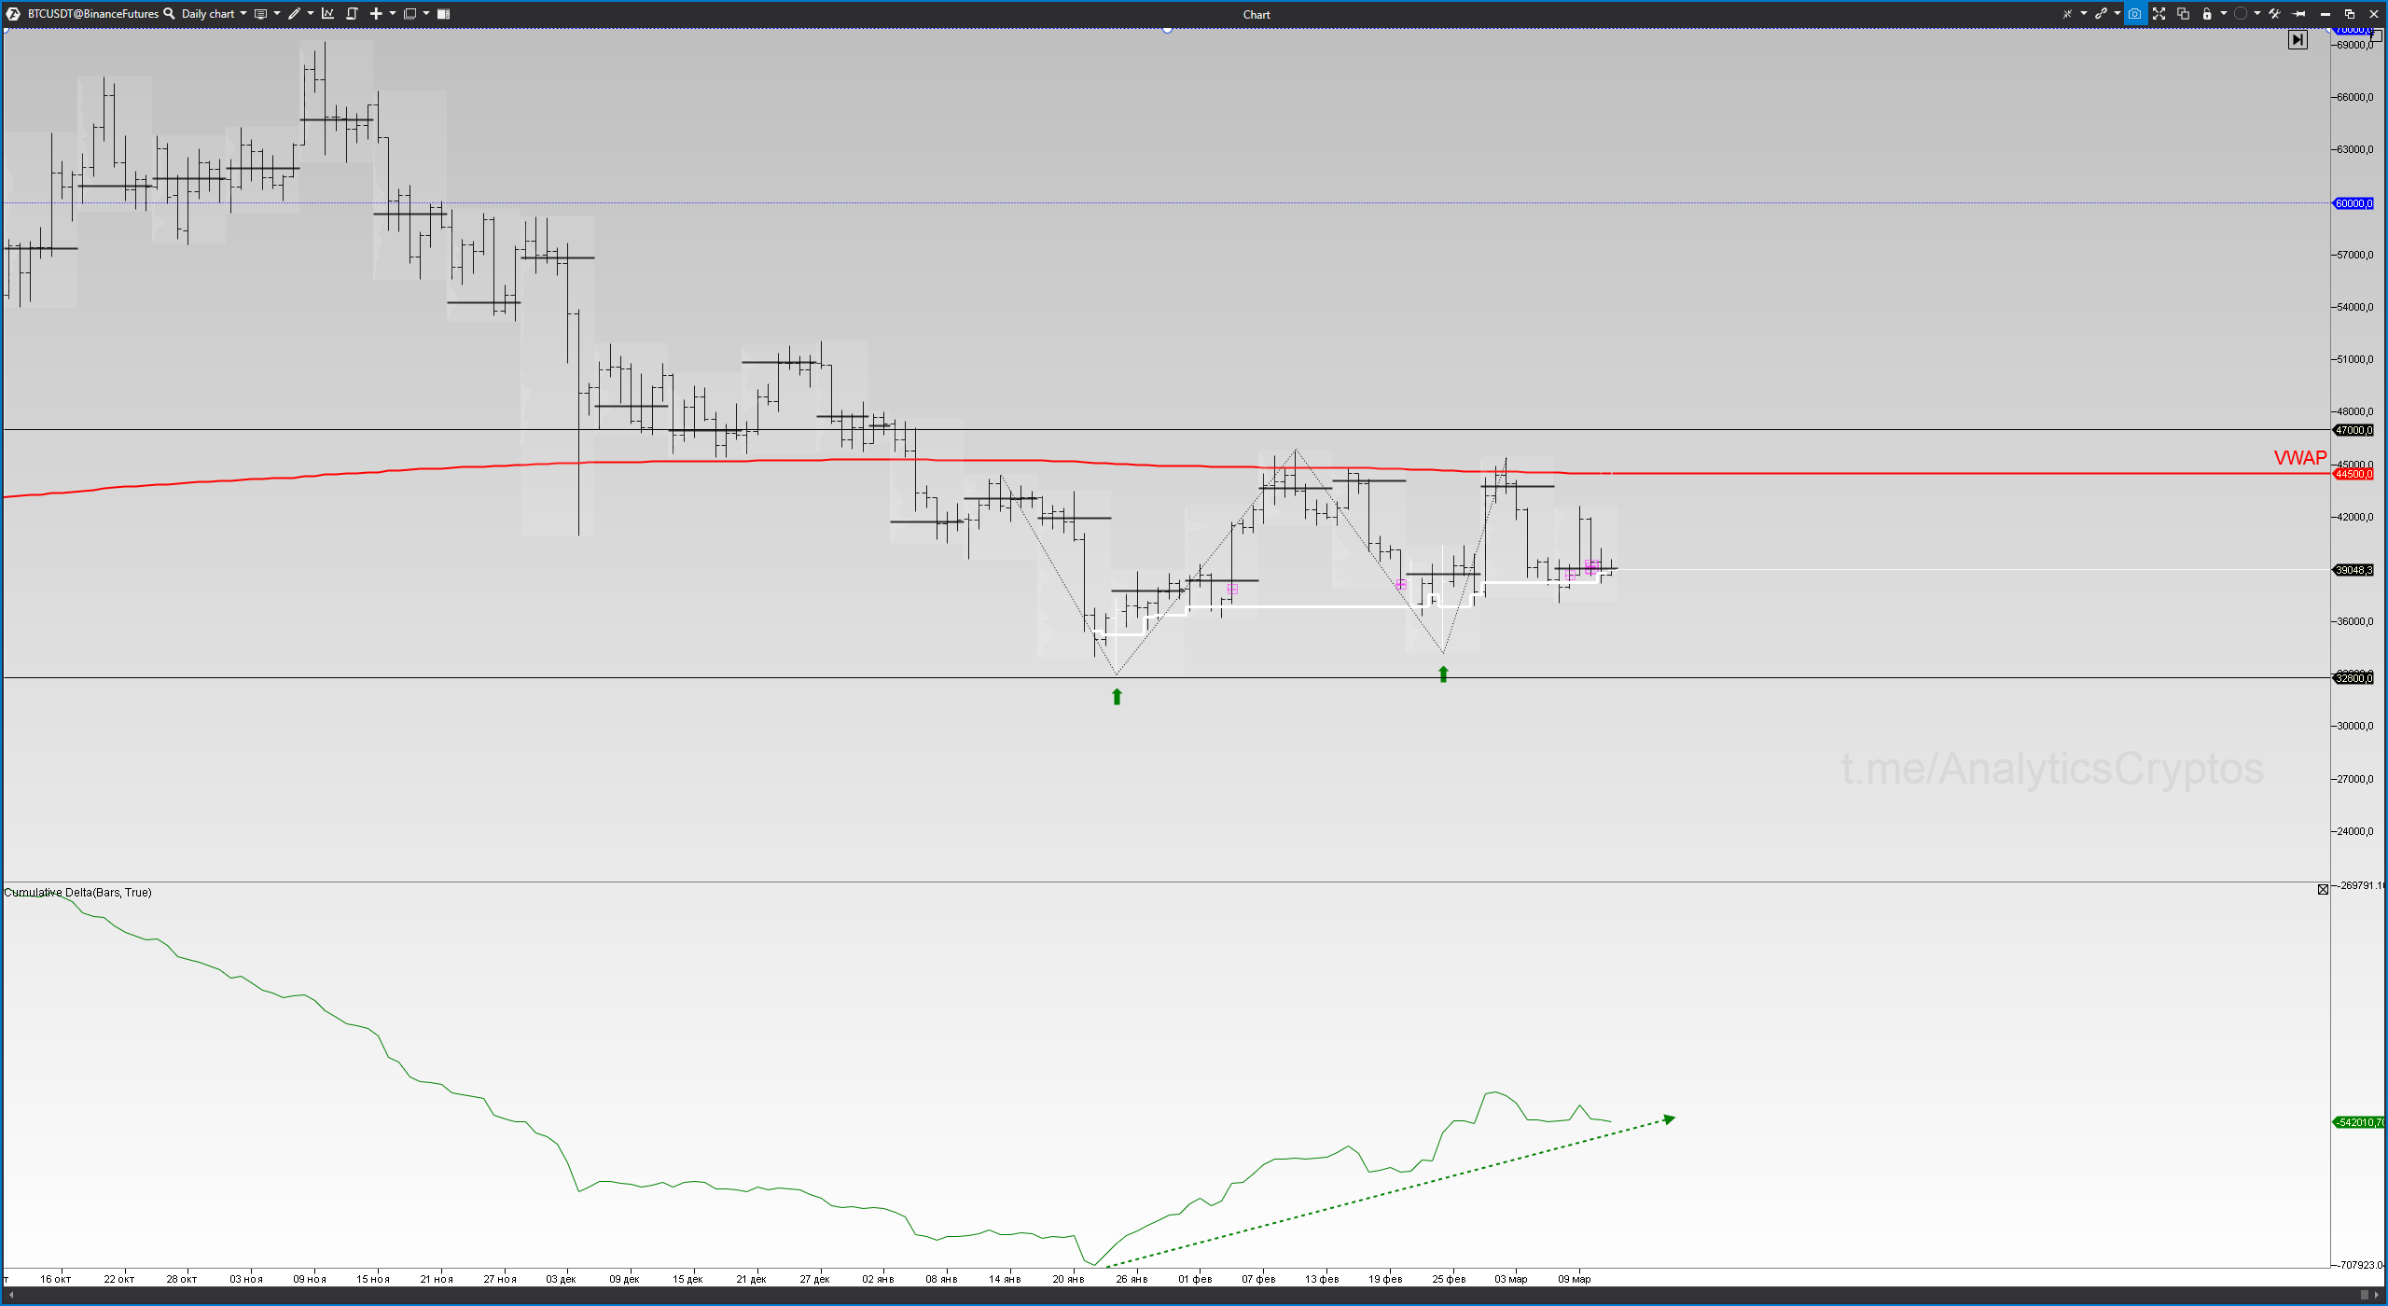Click the crosshair sync icon at top right
Viewport: 2388px width, 1306px height.
pyautogui.click(x=2067, y=14)
